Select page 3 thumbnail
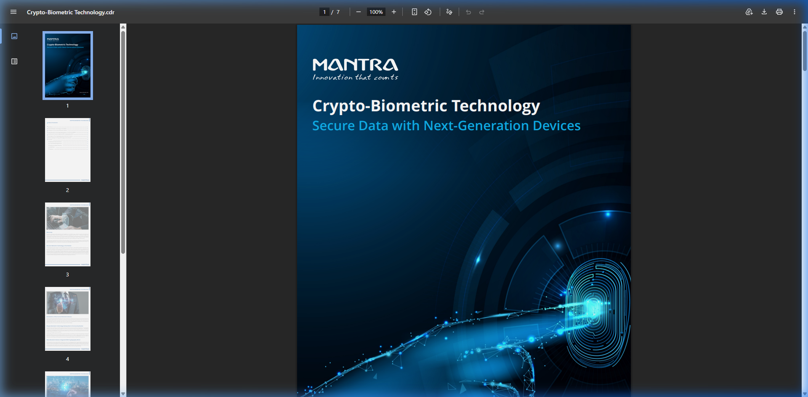Screen dimensions: 808x397 click(68, 234)
